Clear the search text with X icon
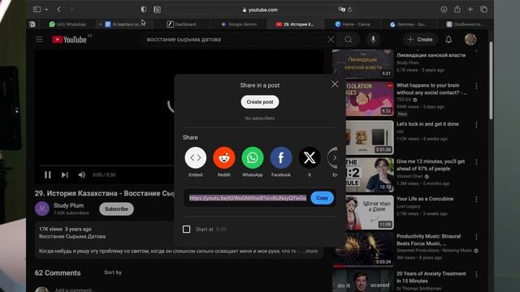 331,40
